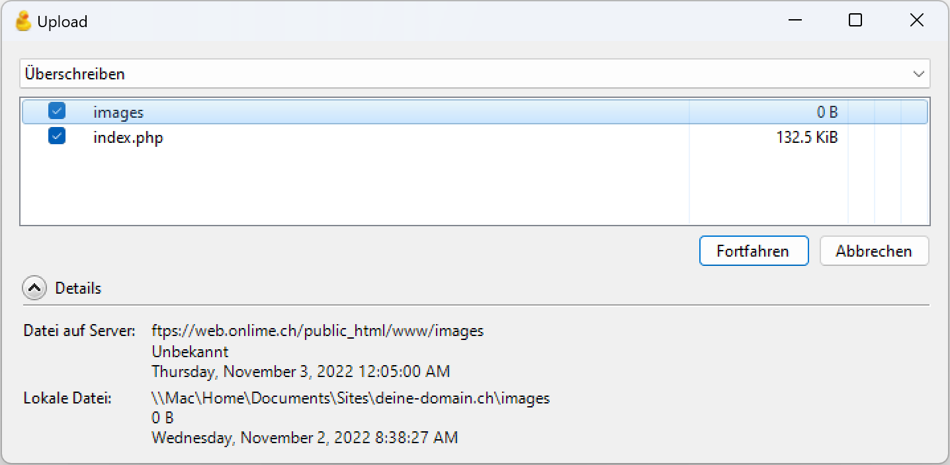950x465 pixels.
Task: Click the ftps://web.onlime.ch server path text
Action: (318, 331)
